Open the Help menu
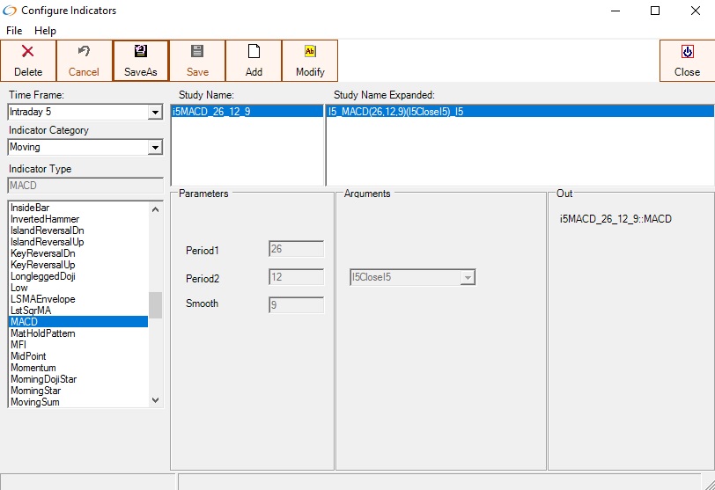Screen dimensions: 715x490 [45, 31]
